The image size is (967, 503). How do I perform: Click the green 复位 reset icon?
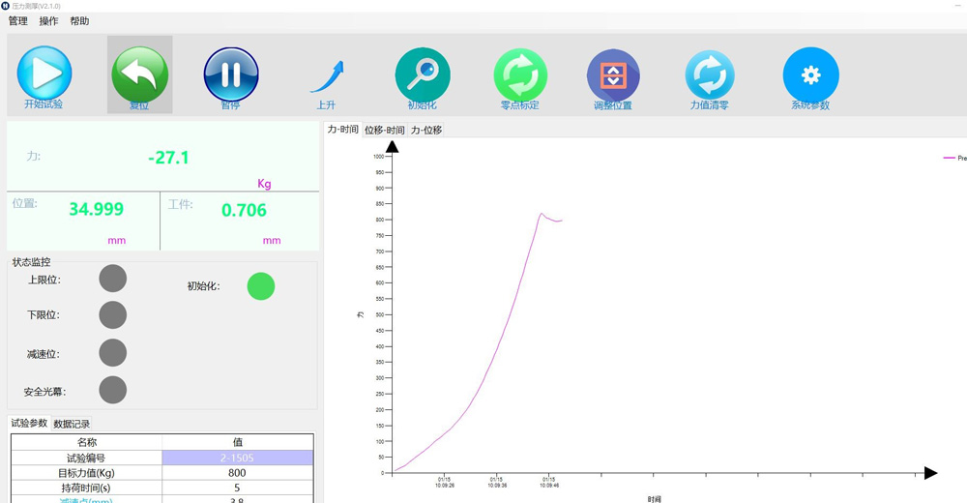[140, 74]
